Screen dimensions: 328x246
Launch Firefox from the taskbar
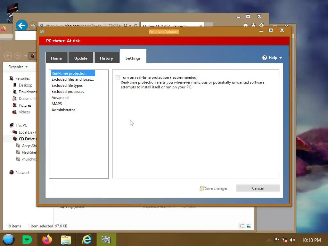47,240
